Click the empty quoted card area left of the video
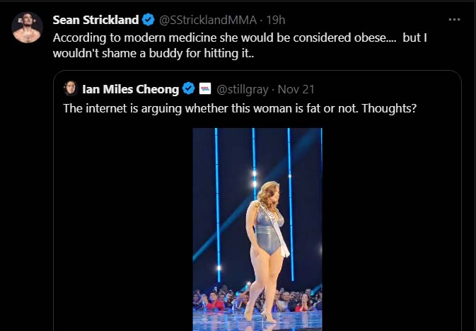Image resolution: width=476 pixels, height=331 pixels. [x=123, y=229]
